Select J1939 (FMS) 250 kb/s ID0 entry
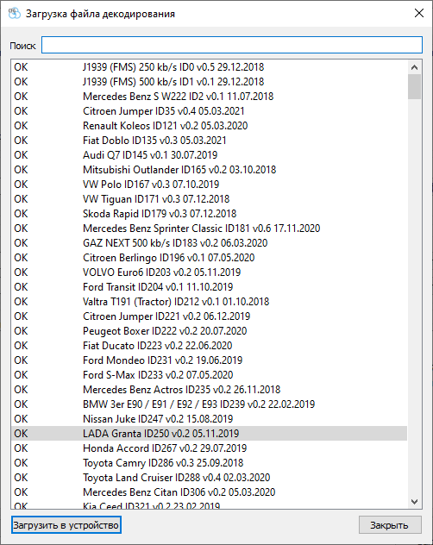 point(209,66)
